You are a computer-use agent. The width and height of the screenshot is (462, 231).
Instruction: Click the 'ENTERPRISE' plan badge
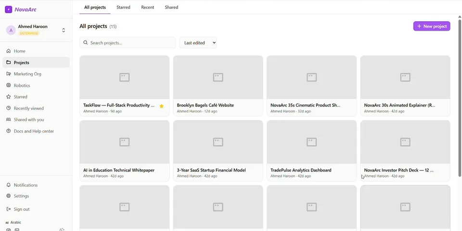[x=29, y=33]
